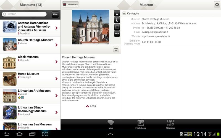Tap the Android home button

[19, 134]
